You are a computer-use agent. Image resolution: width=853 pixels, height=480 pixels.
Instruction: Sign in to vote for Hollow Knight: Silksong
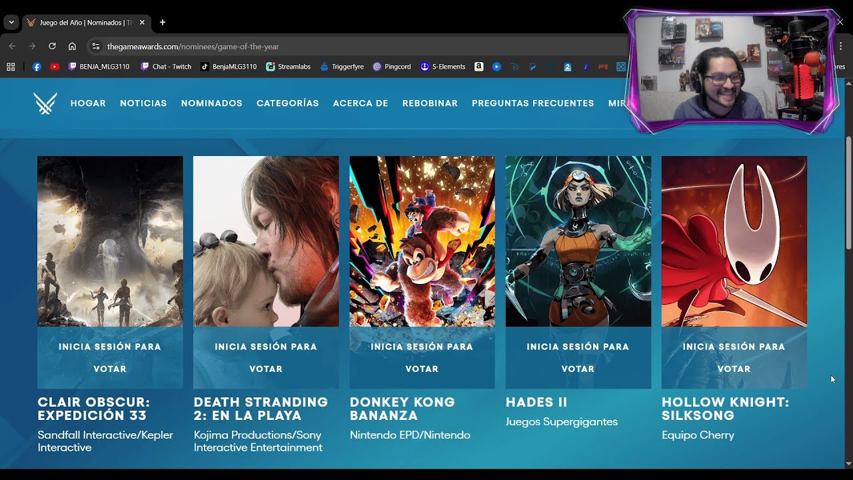[x=734, y=358]
